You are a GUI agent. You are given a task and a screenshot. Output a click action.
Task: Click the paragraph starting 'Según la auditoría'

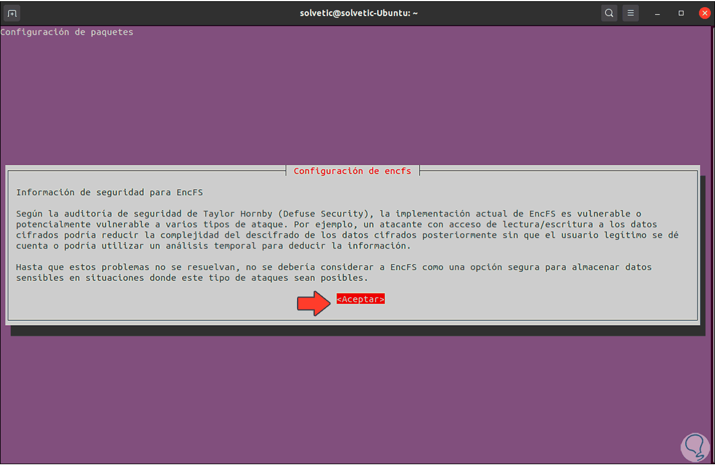(348, 230)
